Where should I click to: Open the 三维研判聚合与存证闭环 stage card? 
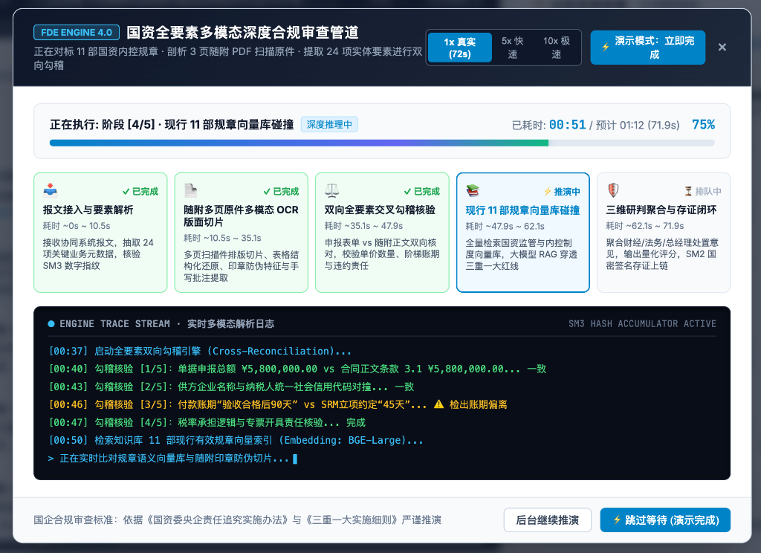click(664, 233)
